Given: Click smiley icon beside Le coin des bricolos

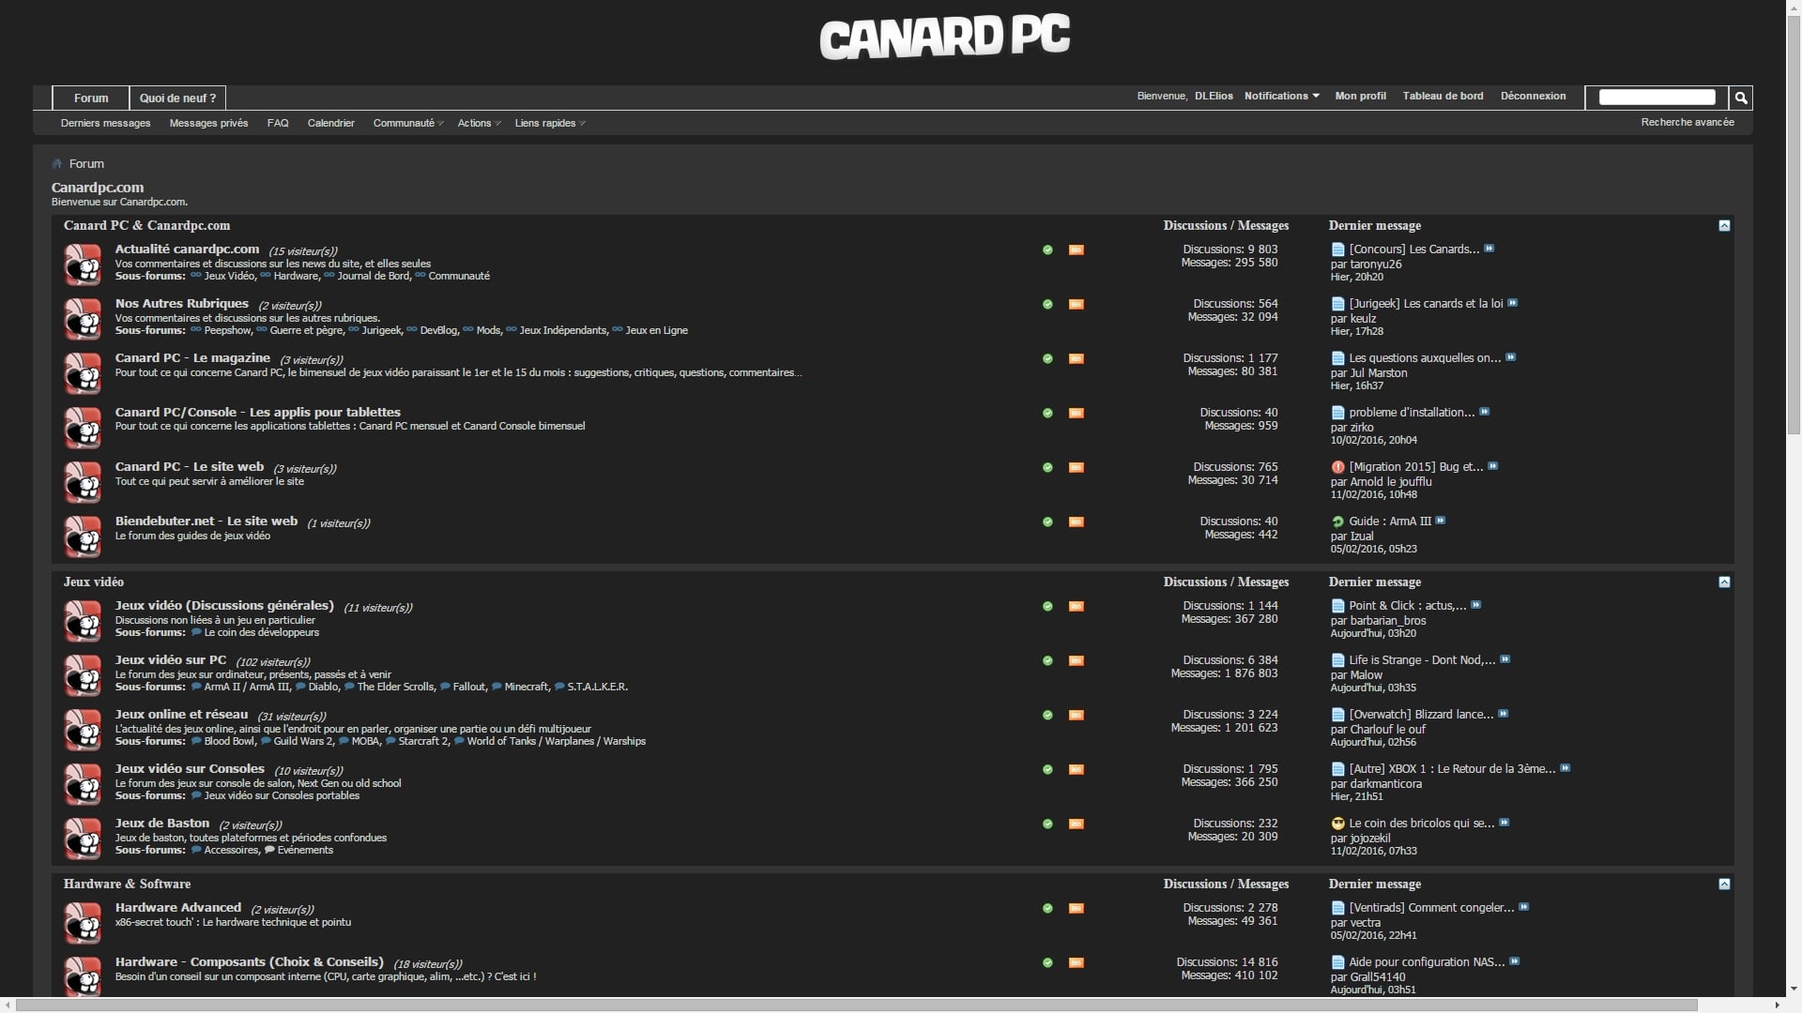Looking at the screenshot, I should 1338,824.
